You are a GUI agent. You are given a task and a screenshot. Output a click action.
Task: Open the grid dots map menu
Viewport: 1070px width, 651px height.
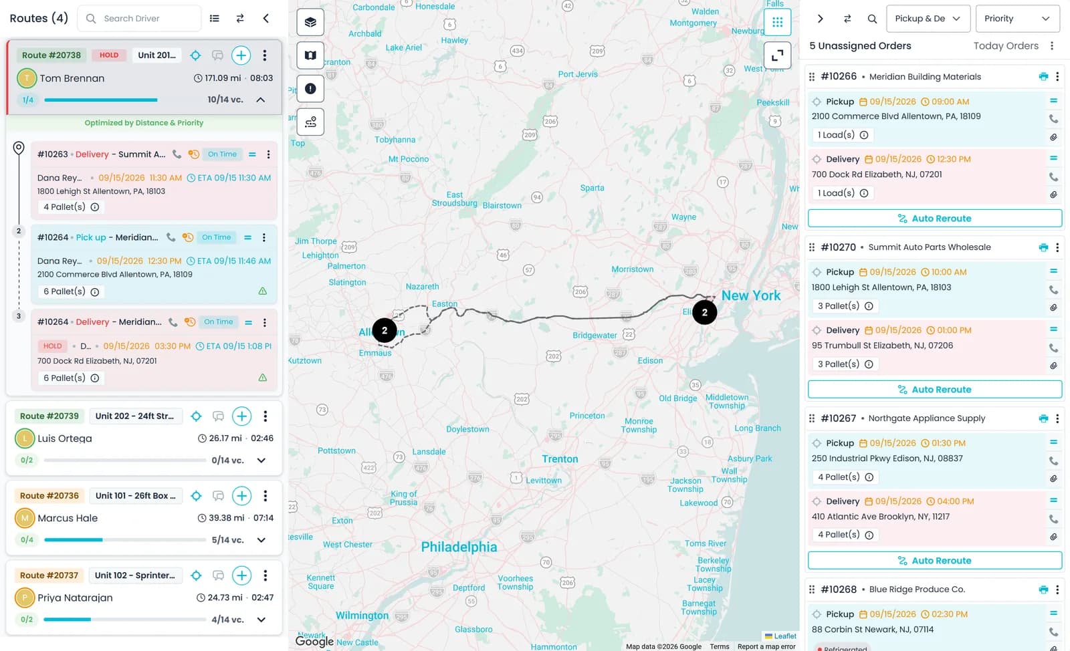[777, 22]
